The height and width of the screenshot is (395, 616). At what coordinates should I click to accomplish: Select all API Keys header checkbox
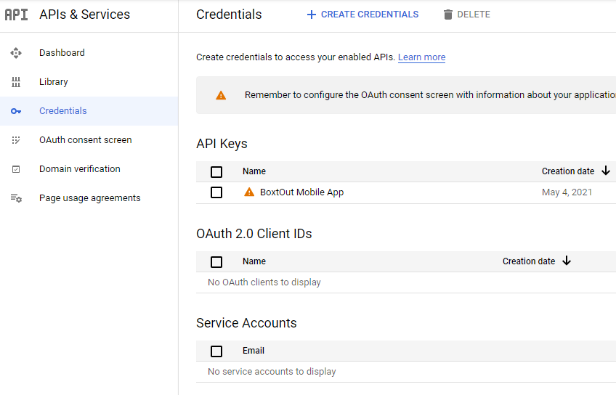[x=216, y=172]
